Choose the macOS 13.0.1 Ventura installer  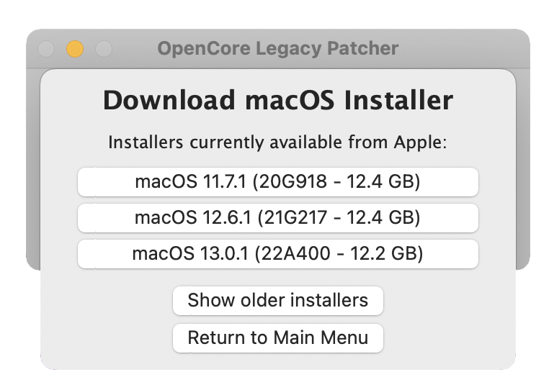tap(277, 254)
